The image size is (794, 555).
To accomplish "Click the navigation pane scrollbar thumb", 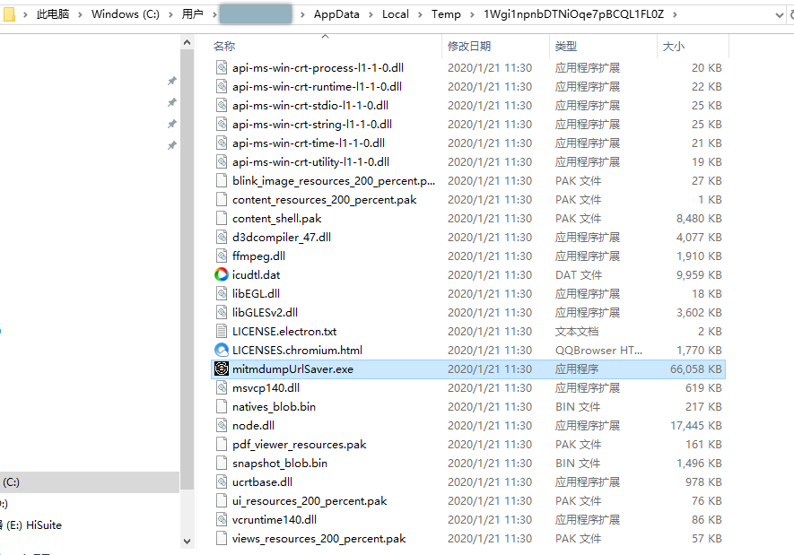I will tap(187, 269).
